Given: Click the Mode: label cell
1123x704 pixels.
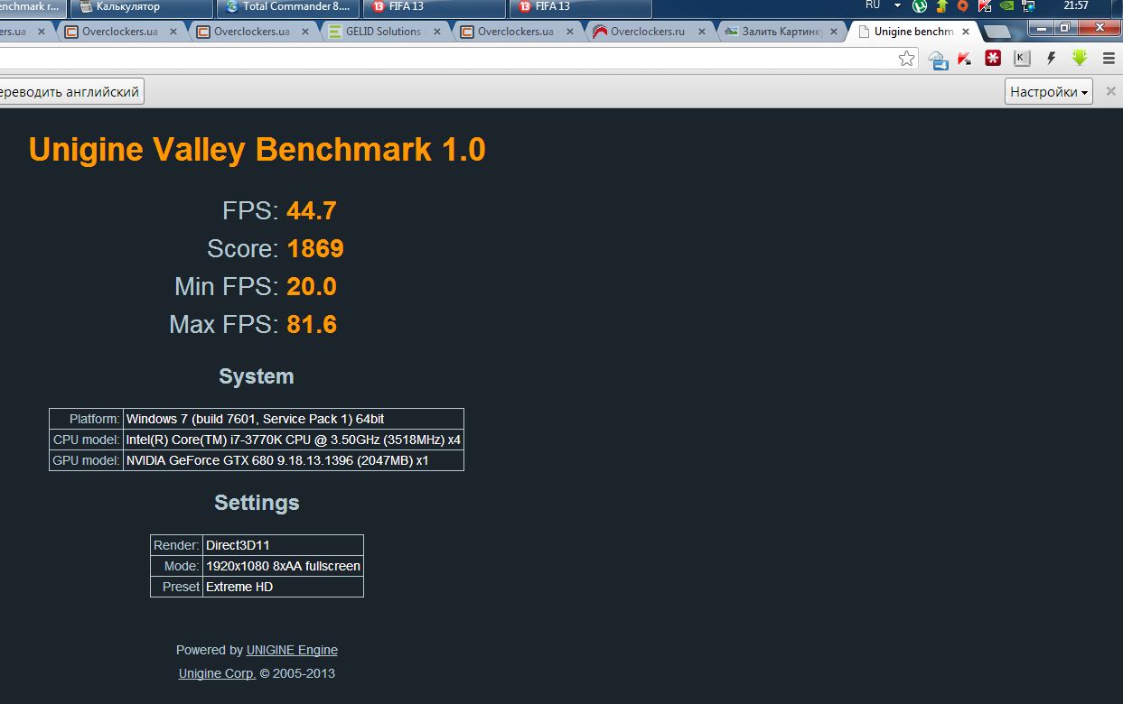Looking at the screenshot, I should (176, 566).
